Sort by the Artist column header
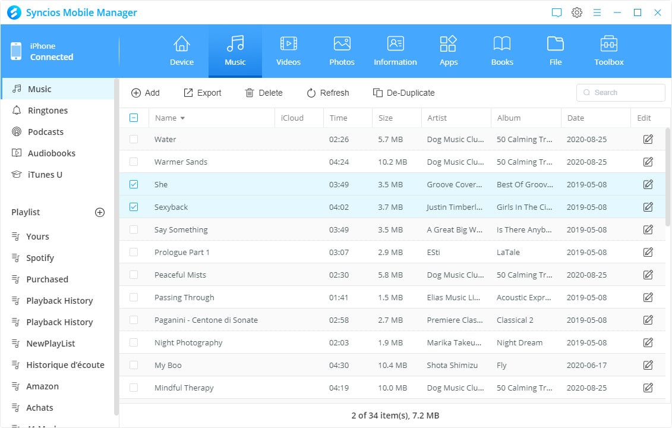Screen dimensions: 672x428 456,118
